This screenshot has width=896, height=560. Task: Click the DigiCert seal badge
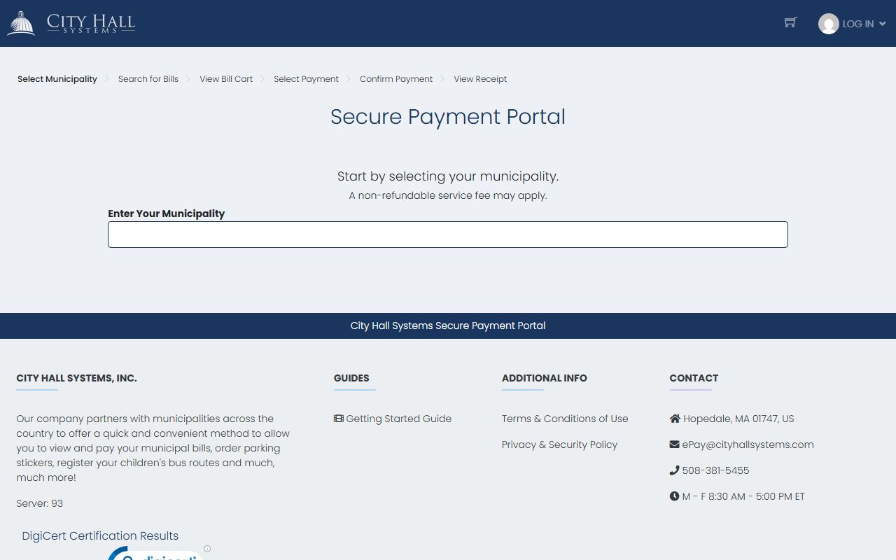tap(155, 553)
